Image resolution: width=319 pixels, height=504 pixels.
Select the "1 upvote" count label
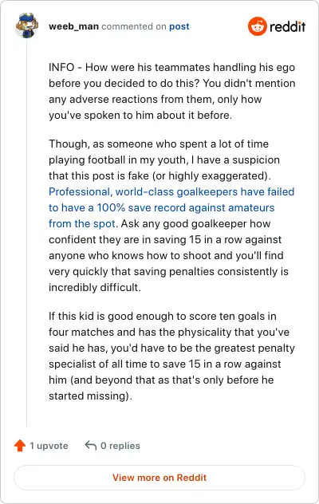pyautogui.click(x=49, y=446)
